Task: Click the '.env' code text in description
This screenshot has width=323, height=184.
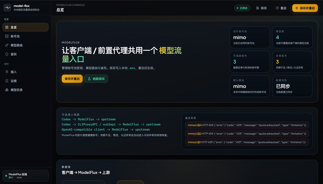Action: [132, 68]
